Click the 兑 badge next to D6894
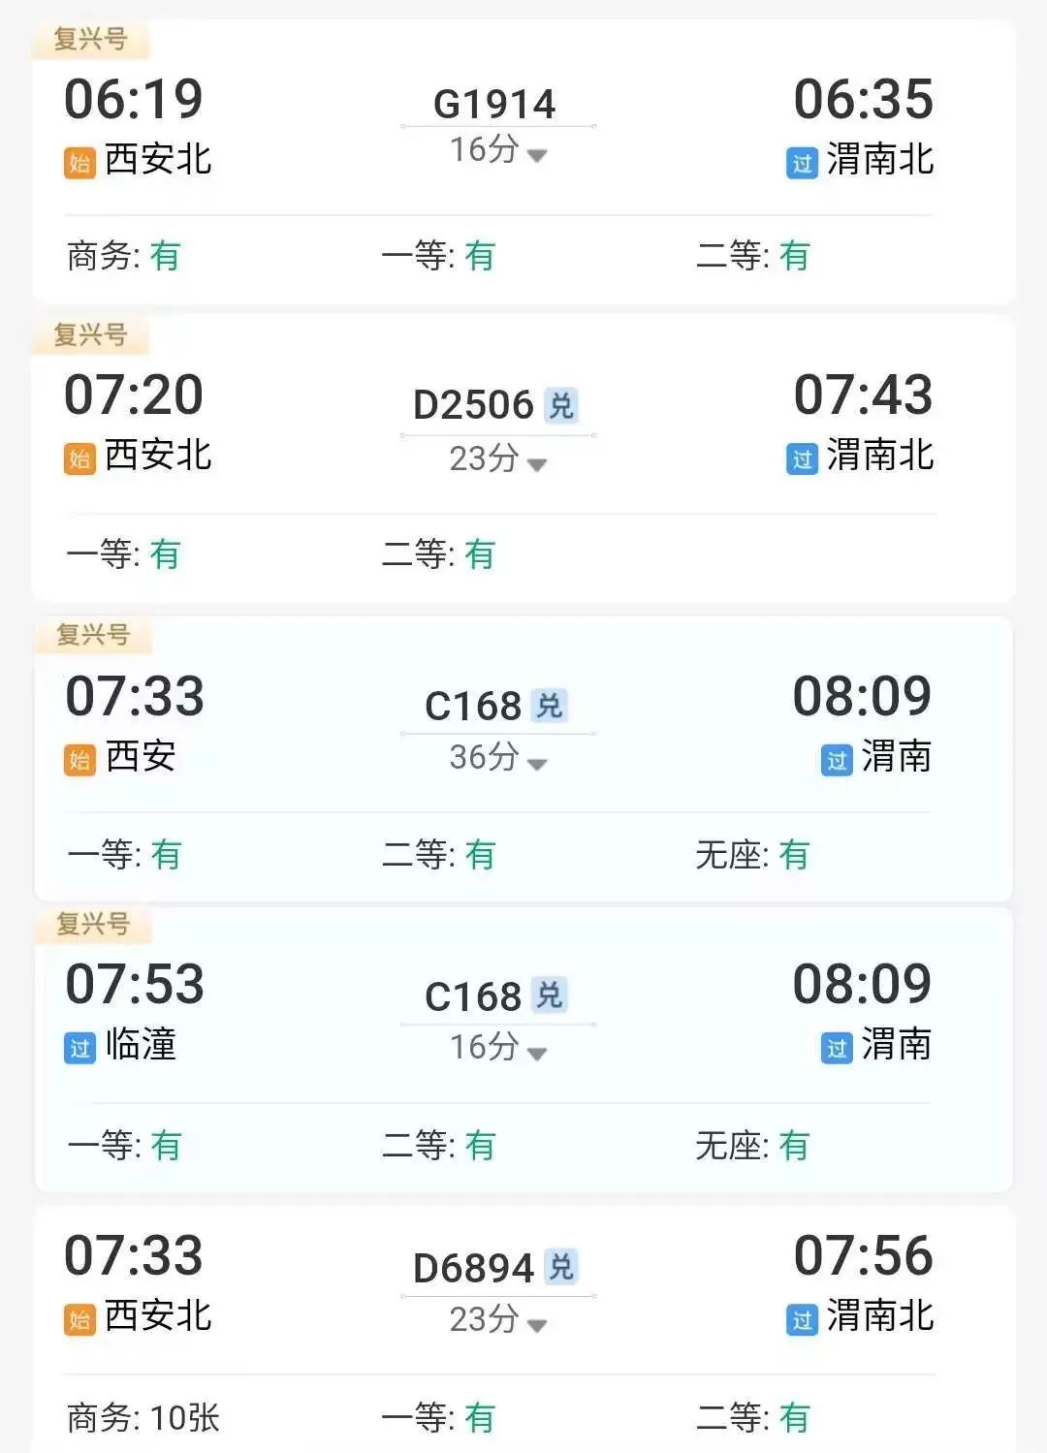The image size is (1047, 1453). (x=561, y=1267)
